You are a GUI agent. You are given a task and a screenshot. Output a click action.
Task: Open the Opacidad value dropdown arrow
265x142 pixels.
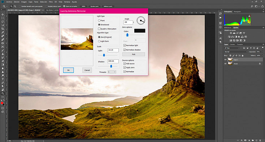[x=262, y=52]
